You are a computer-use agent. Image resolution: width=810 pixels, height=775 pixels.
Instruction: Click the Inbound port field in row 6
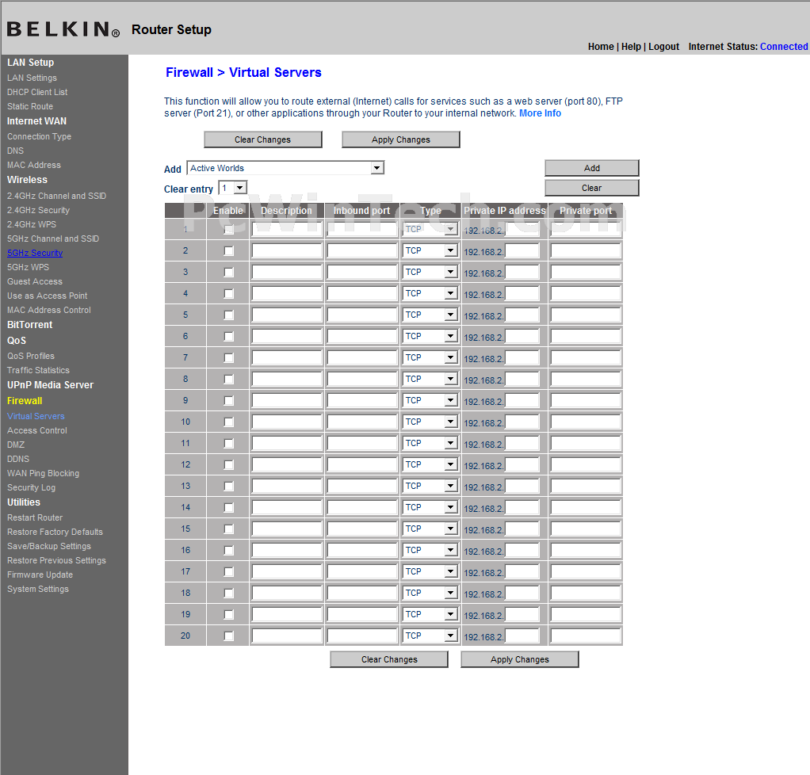[362, 336]
